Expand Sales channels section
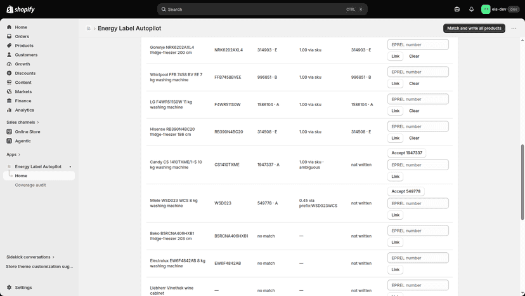 coord(23,122)
